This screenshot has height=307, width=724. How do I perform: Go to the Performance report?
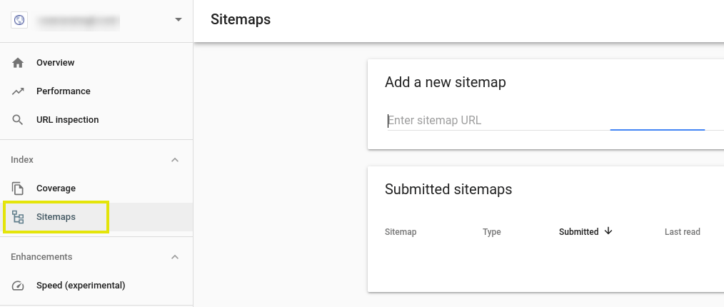(x=64, y=91)
